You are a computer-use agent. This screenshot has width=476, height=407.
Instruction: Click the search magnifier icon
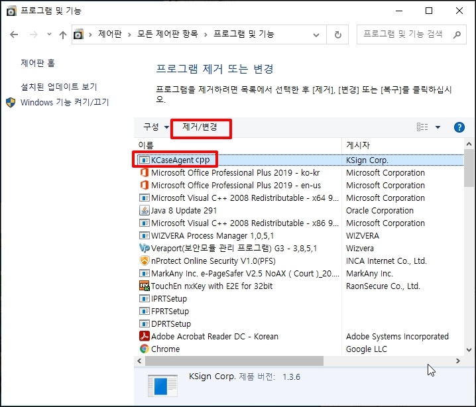pos(457,34)
